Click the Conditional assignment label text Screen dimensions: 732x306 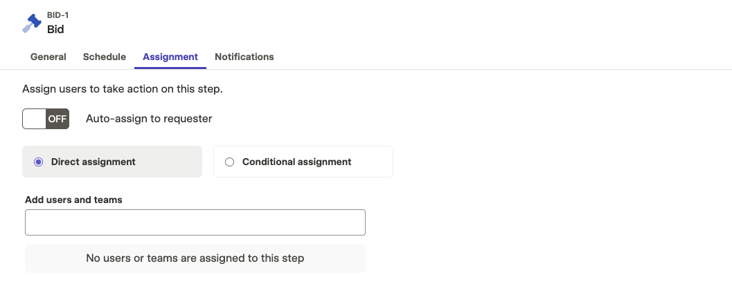click(296, 162)
